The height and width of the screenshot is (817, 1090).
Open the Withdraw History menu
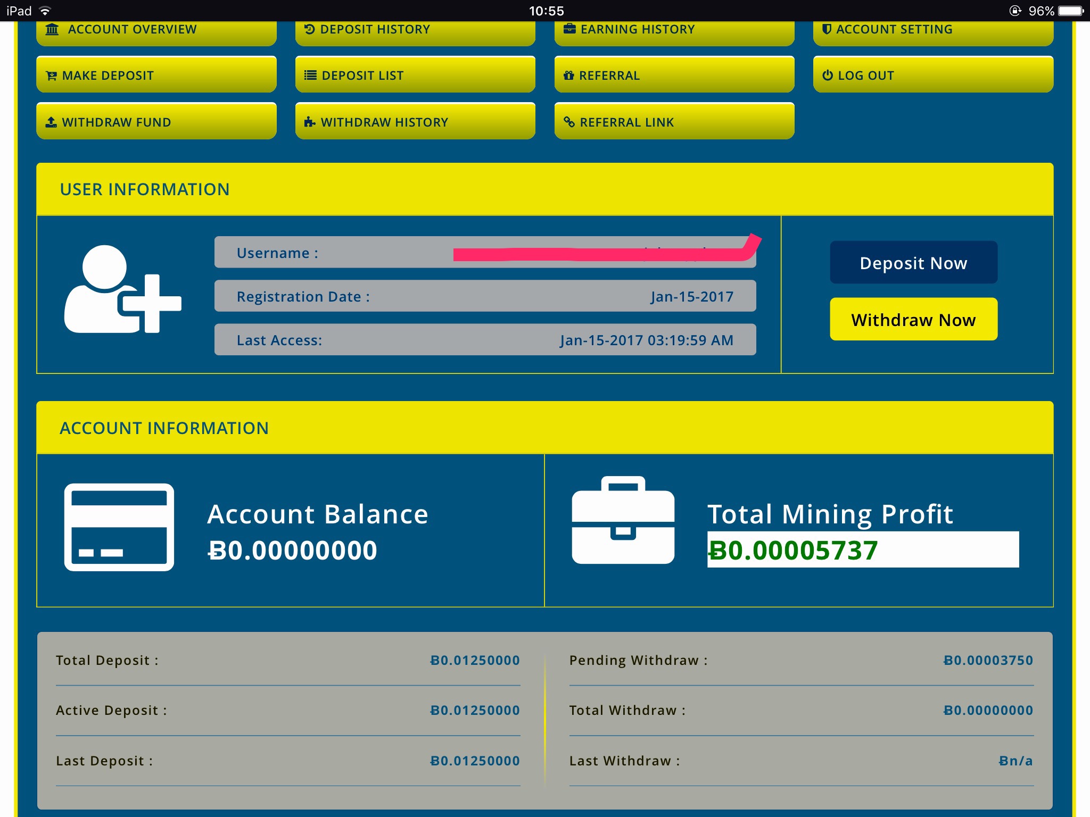415,122
